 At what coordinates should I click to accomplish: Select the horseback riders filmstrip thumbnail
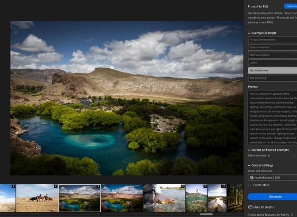pyautogui.click(x=37, y=198)
